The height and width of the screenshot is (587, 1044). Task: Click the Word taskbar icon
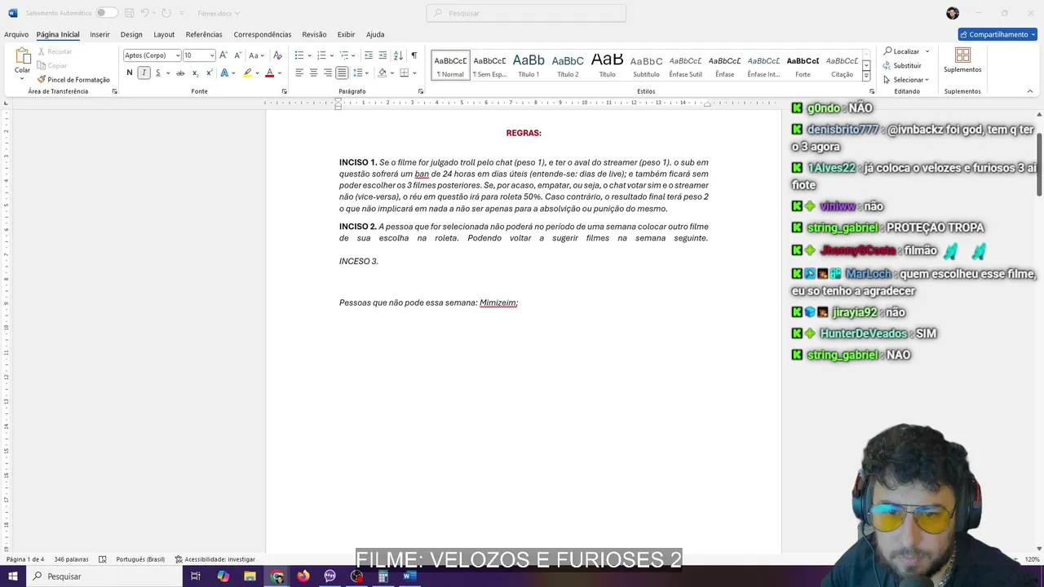coord(409,576)
